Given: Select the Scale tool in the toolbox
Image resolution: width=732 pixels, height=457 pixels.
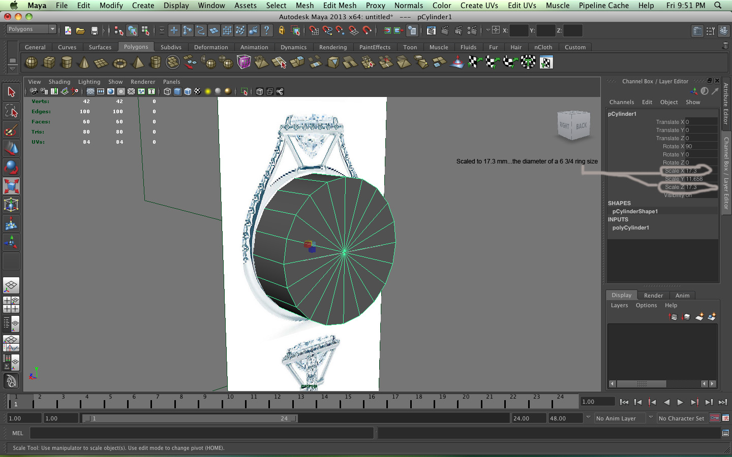Looking at the screenshot, I should pyautogui.click(x=11, y=186).
